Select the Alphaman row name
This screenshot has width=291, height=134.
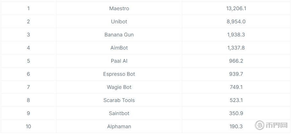(x=119, y=127)
